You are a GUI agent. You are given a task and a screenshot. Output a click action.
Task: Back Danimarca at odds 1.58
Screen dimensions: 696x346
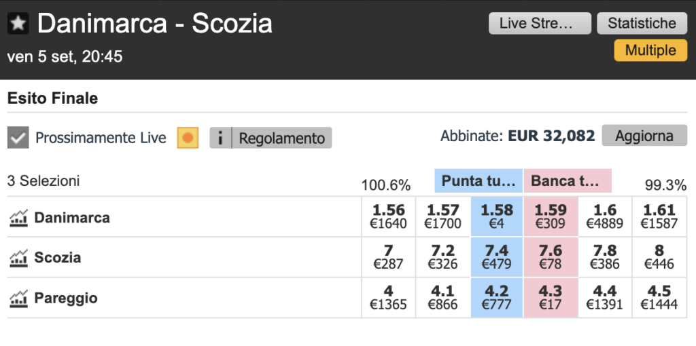point(497,216)
